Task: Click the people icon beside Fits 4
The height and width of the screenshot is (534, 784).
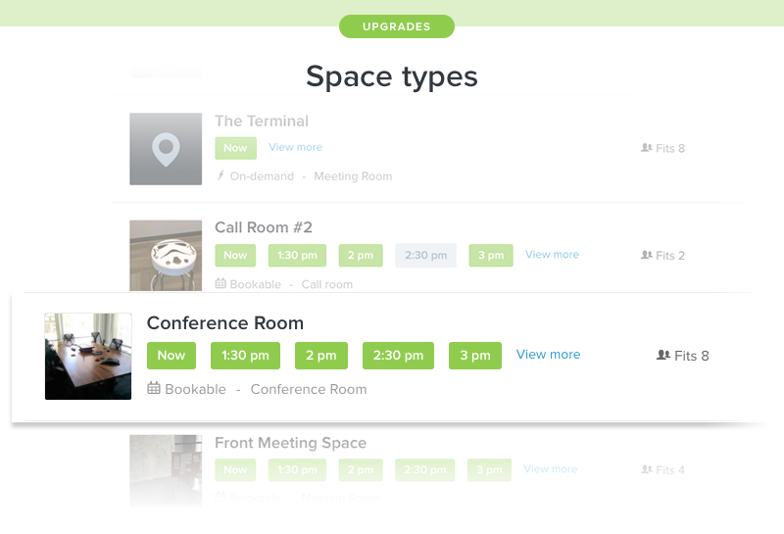Action: pyautogui.click(x=646, y=469)
